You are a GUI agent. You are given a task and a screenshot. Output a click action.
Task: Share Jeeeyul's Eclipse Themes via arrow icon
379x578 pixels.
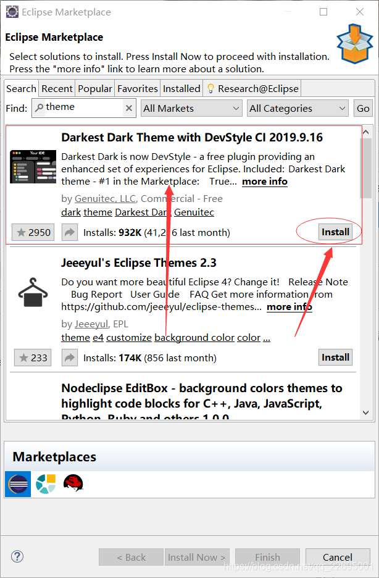click(70, 358)
